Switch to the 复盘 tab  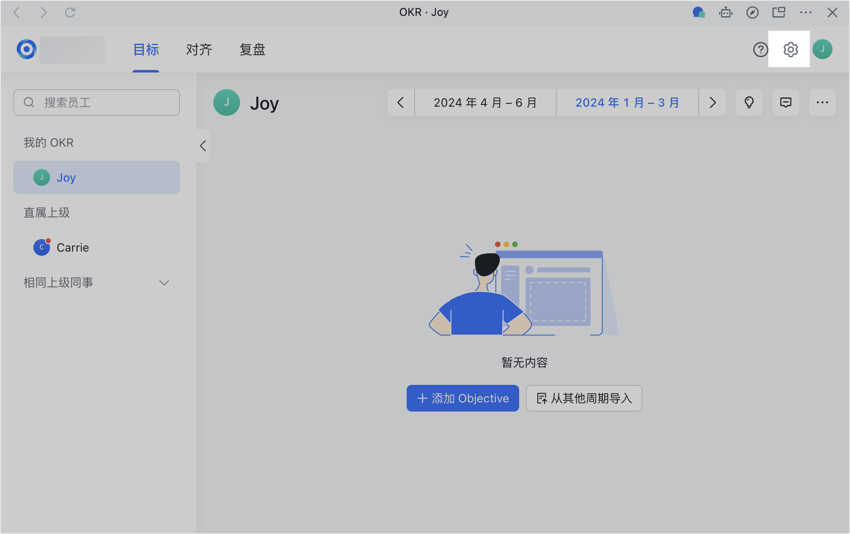pyautogui.click(x=252, y=50)
